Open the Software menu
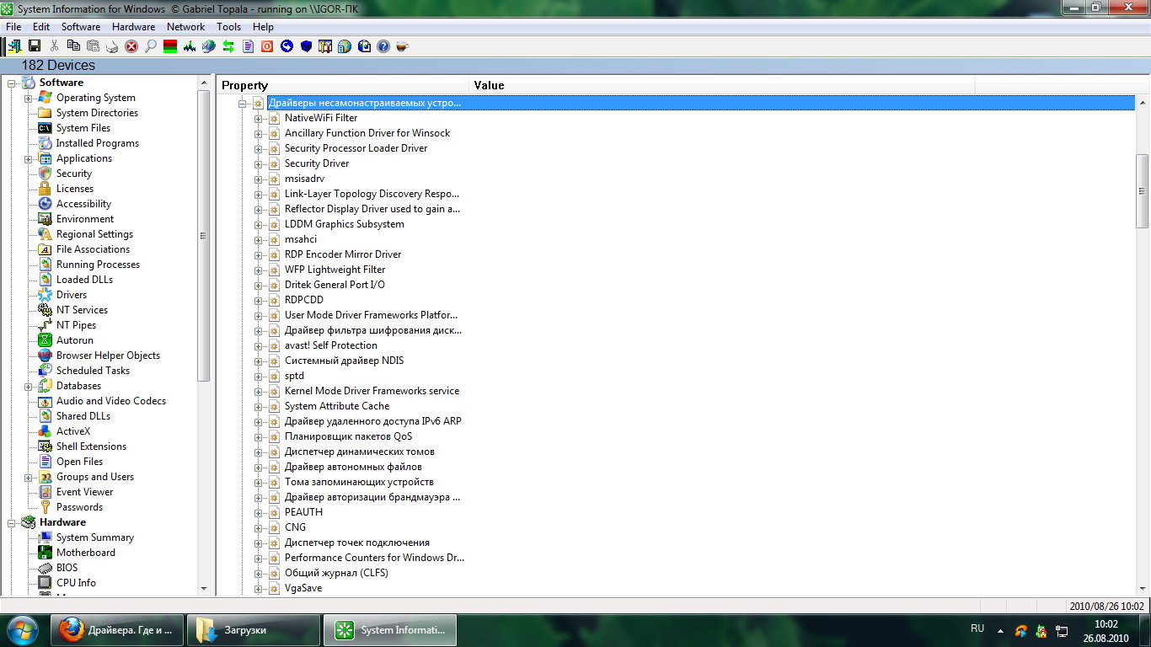Viewport: 1151px width, 647px height. tap(81, 27)
